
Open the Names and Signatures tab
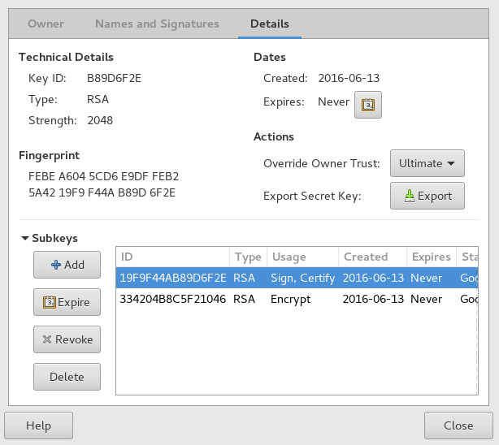tap(157, 24)
